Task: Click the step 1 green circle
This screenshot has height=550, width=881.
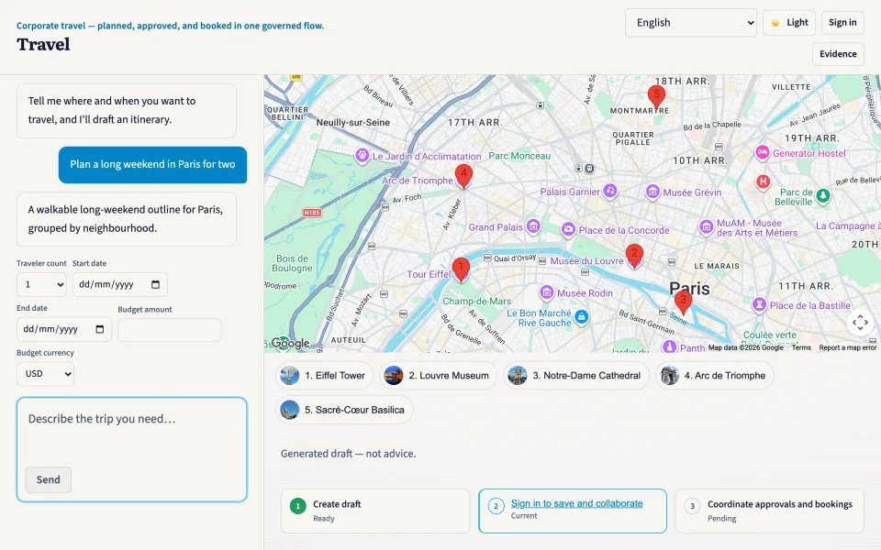Action: coord(297,506)
